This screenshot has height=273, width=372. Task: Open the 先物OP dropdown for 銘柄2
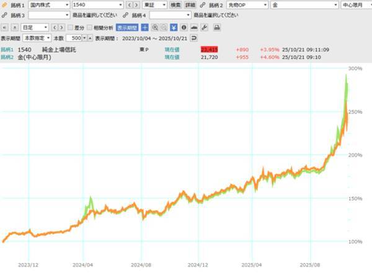[x=246, y=5]
